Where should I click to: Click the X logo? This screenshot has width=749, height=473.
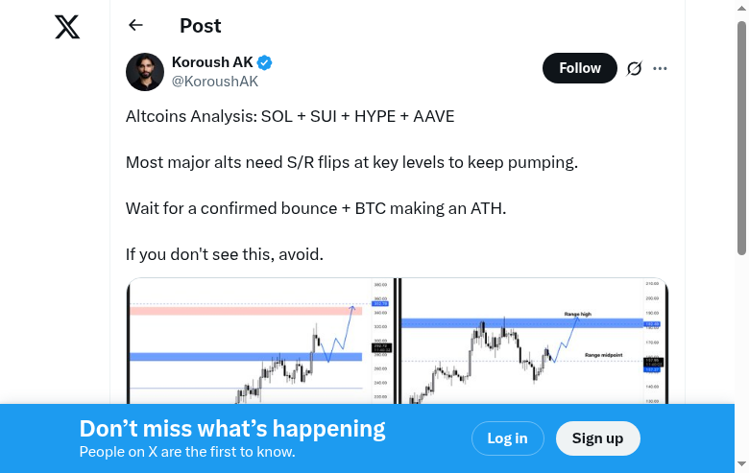click(67, 27)
